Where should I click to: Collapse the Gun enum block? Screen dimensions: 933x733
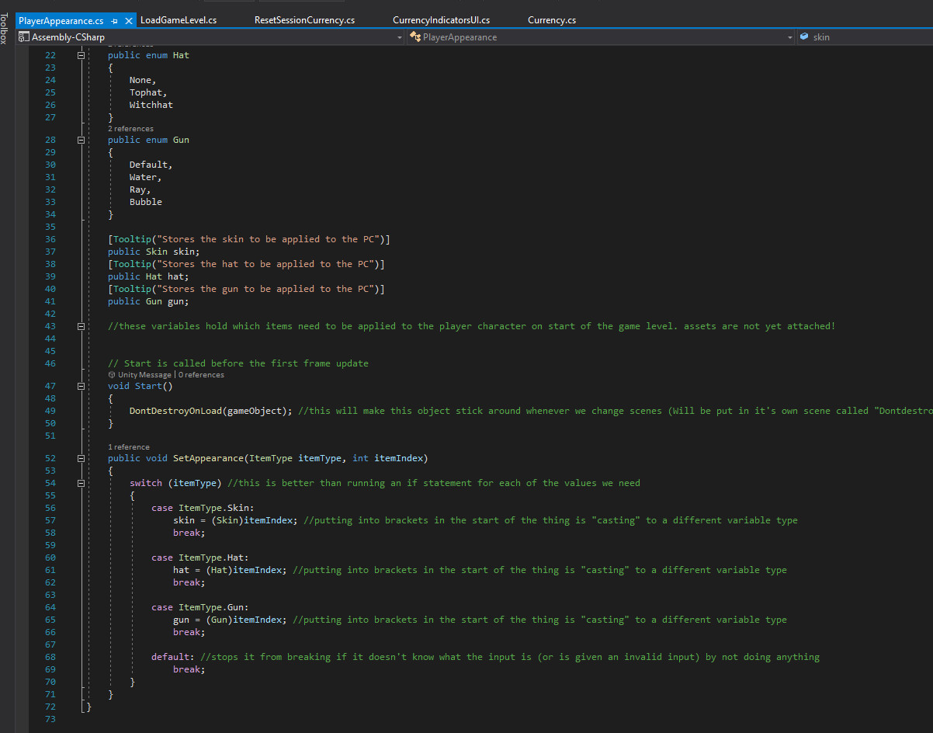point(81,140)
